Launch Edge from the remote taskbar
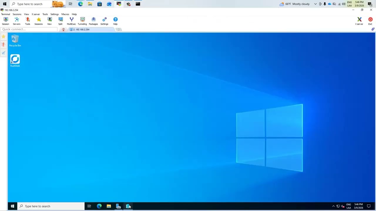 99,206
